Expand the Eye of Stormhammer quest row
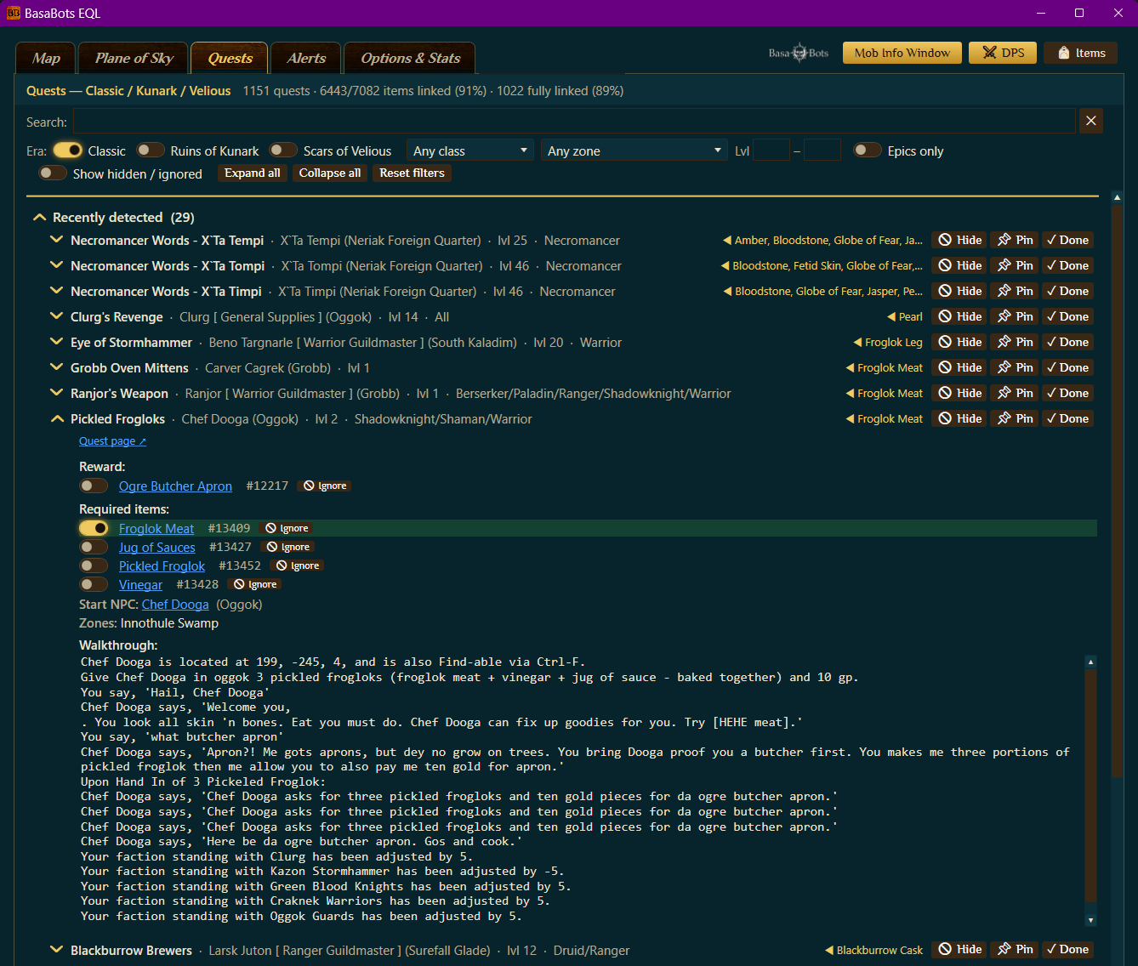 [x=56, y=342]
